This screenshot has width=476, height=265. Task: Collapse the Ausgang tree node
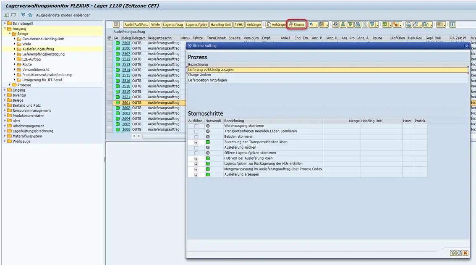coord(5,29)
